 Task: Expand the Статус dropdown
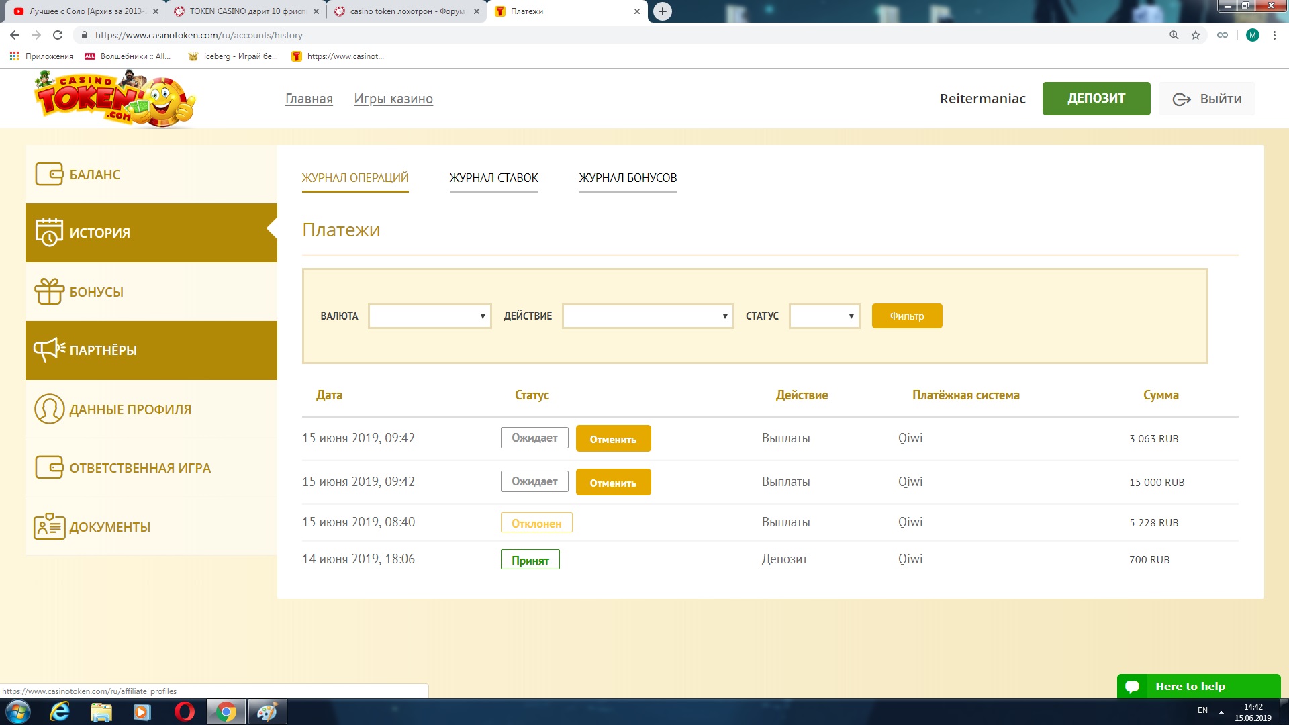click(x=824, y=316)
